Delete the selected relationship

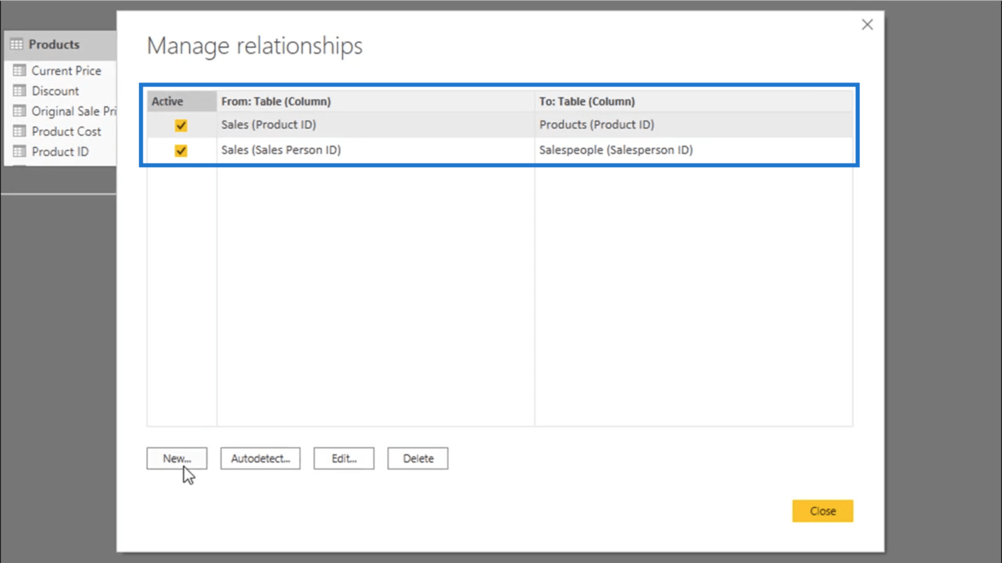pyautogui.click(x=417, y=458)
